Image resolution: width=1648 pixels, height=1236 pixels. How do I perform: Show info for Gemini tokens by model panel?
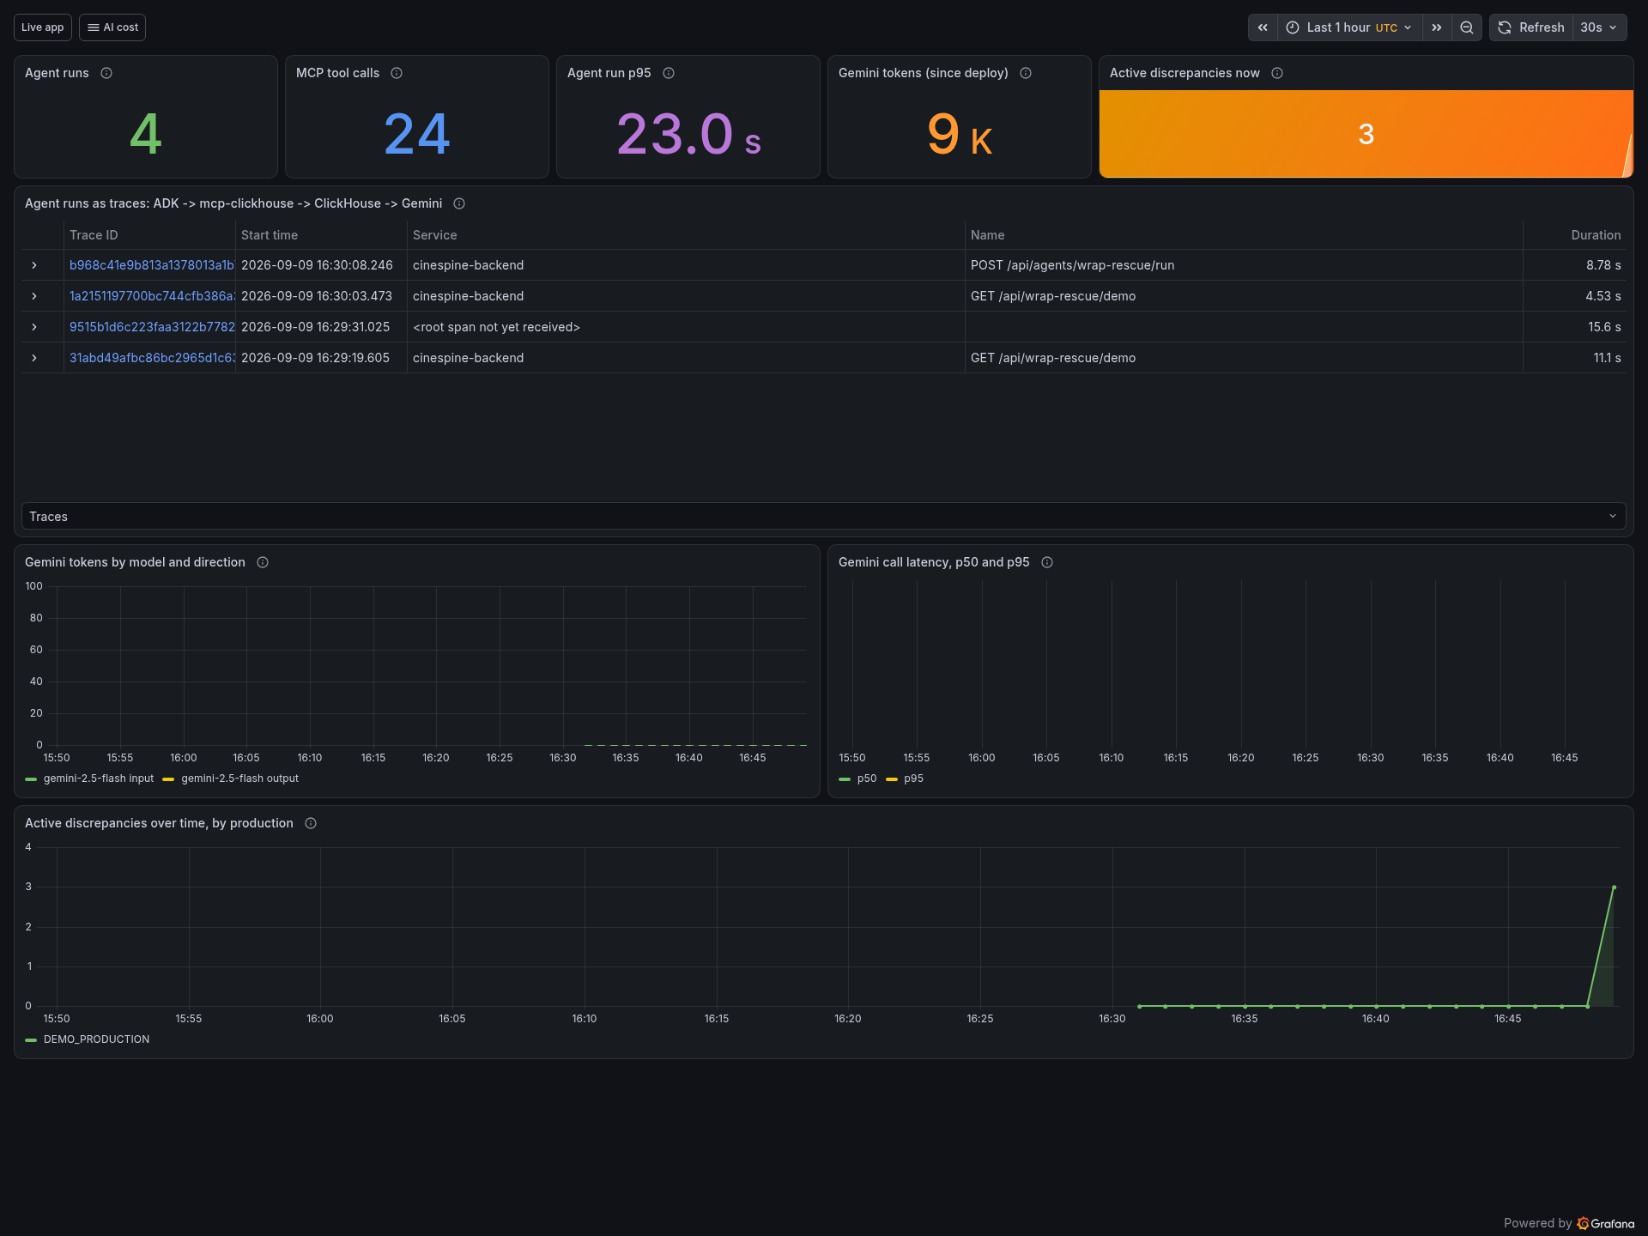tap(263, 562)
